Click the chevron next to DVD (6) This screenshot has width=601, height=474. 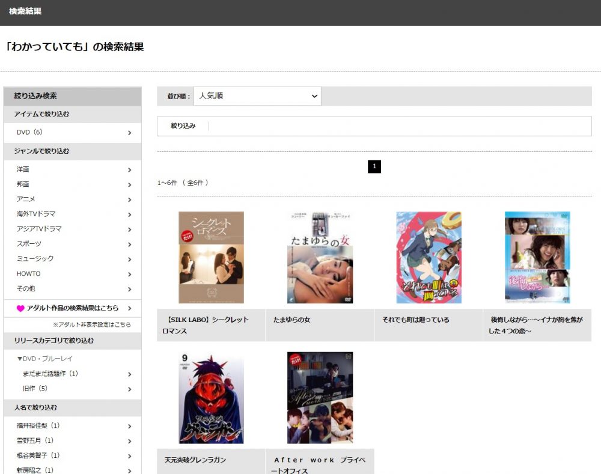(130, 133)
